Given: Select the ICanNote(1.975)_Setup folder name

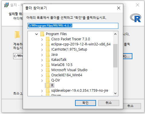Looking at the screenshot, I should pos(69,49).
